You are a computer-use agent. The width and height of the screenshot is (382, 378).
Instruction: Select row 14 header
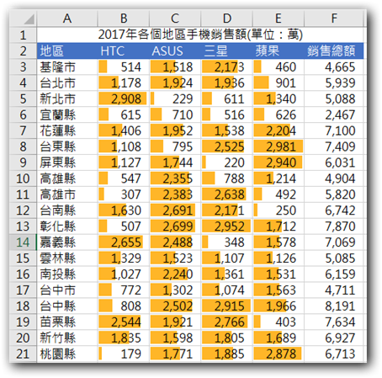[x=23, y=242]
